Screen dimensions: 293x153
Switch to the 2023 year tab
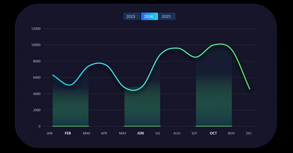[x=131, y=16]
